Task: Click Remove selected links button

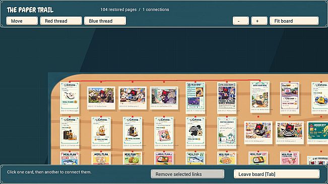Action: [187, 174]
